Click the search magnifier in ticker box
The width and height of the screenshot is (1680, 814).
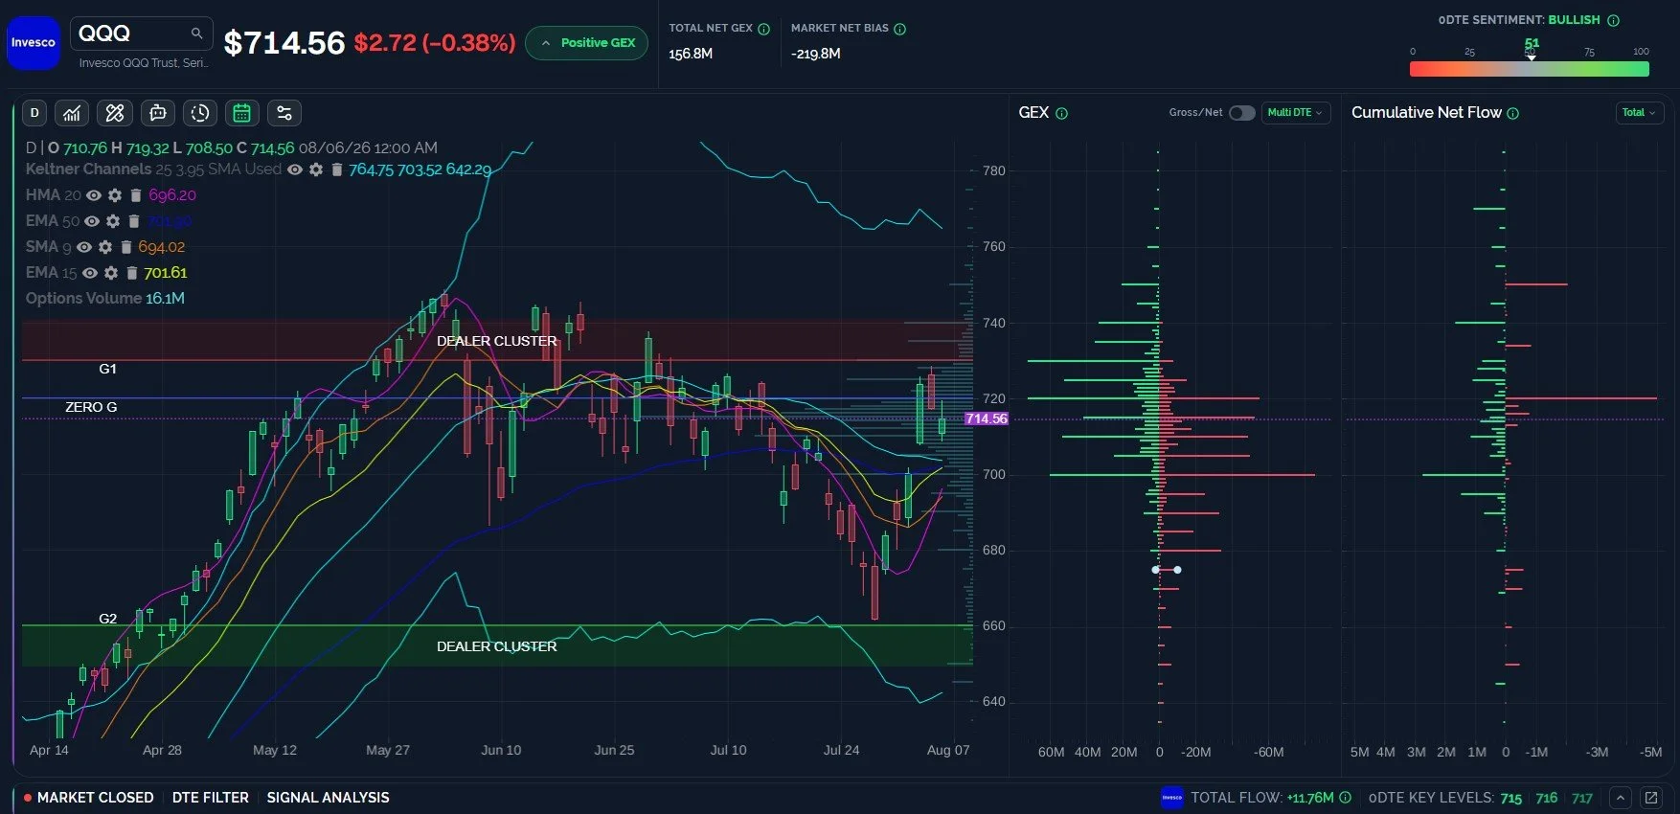coord(196,34)
